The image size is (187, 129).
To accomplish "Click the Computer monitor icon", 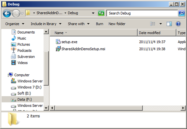I will (10, 75).
